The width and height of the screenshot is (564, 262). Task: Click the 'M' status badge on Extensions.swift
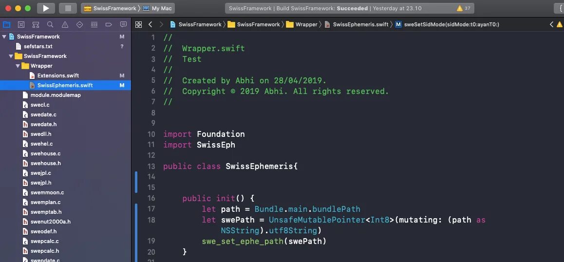click(122, 75)
